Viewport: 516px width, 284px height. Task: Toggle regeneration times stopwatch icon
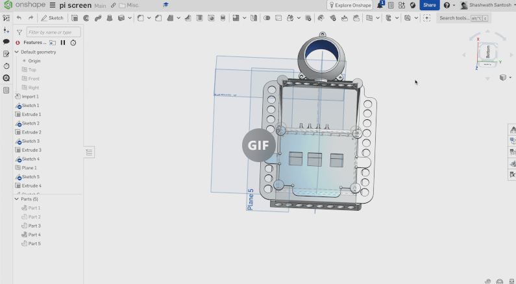click(73, 43)
